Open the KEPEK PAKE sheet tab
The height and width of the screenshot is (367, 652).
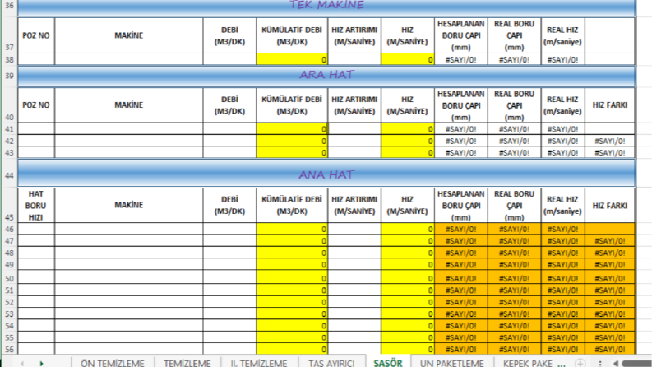click(x=527, y=363)
